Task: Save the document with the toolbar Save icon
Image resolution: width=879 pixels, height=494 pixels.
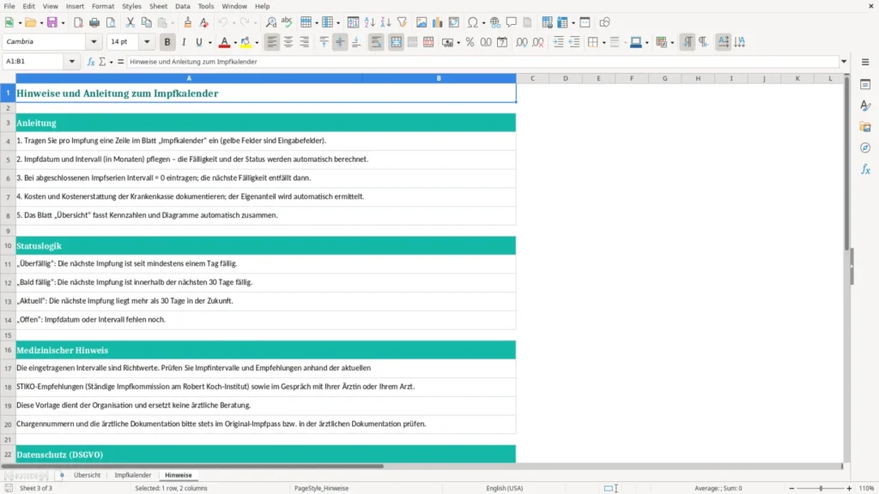Action: point(52,22)
